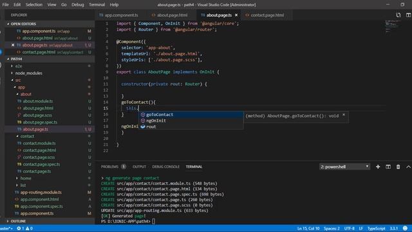
Task: Click open changes icon in editor toolbar
Action: pos(398,15)
